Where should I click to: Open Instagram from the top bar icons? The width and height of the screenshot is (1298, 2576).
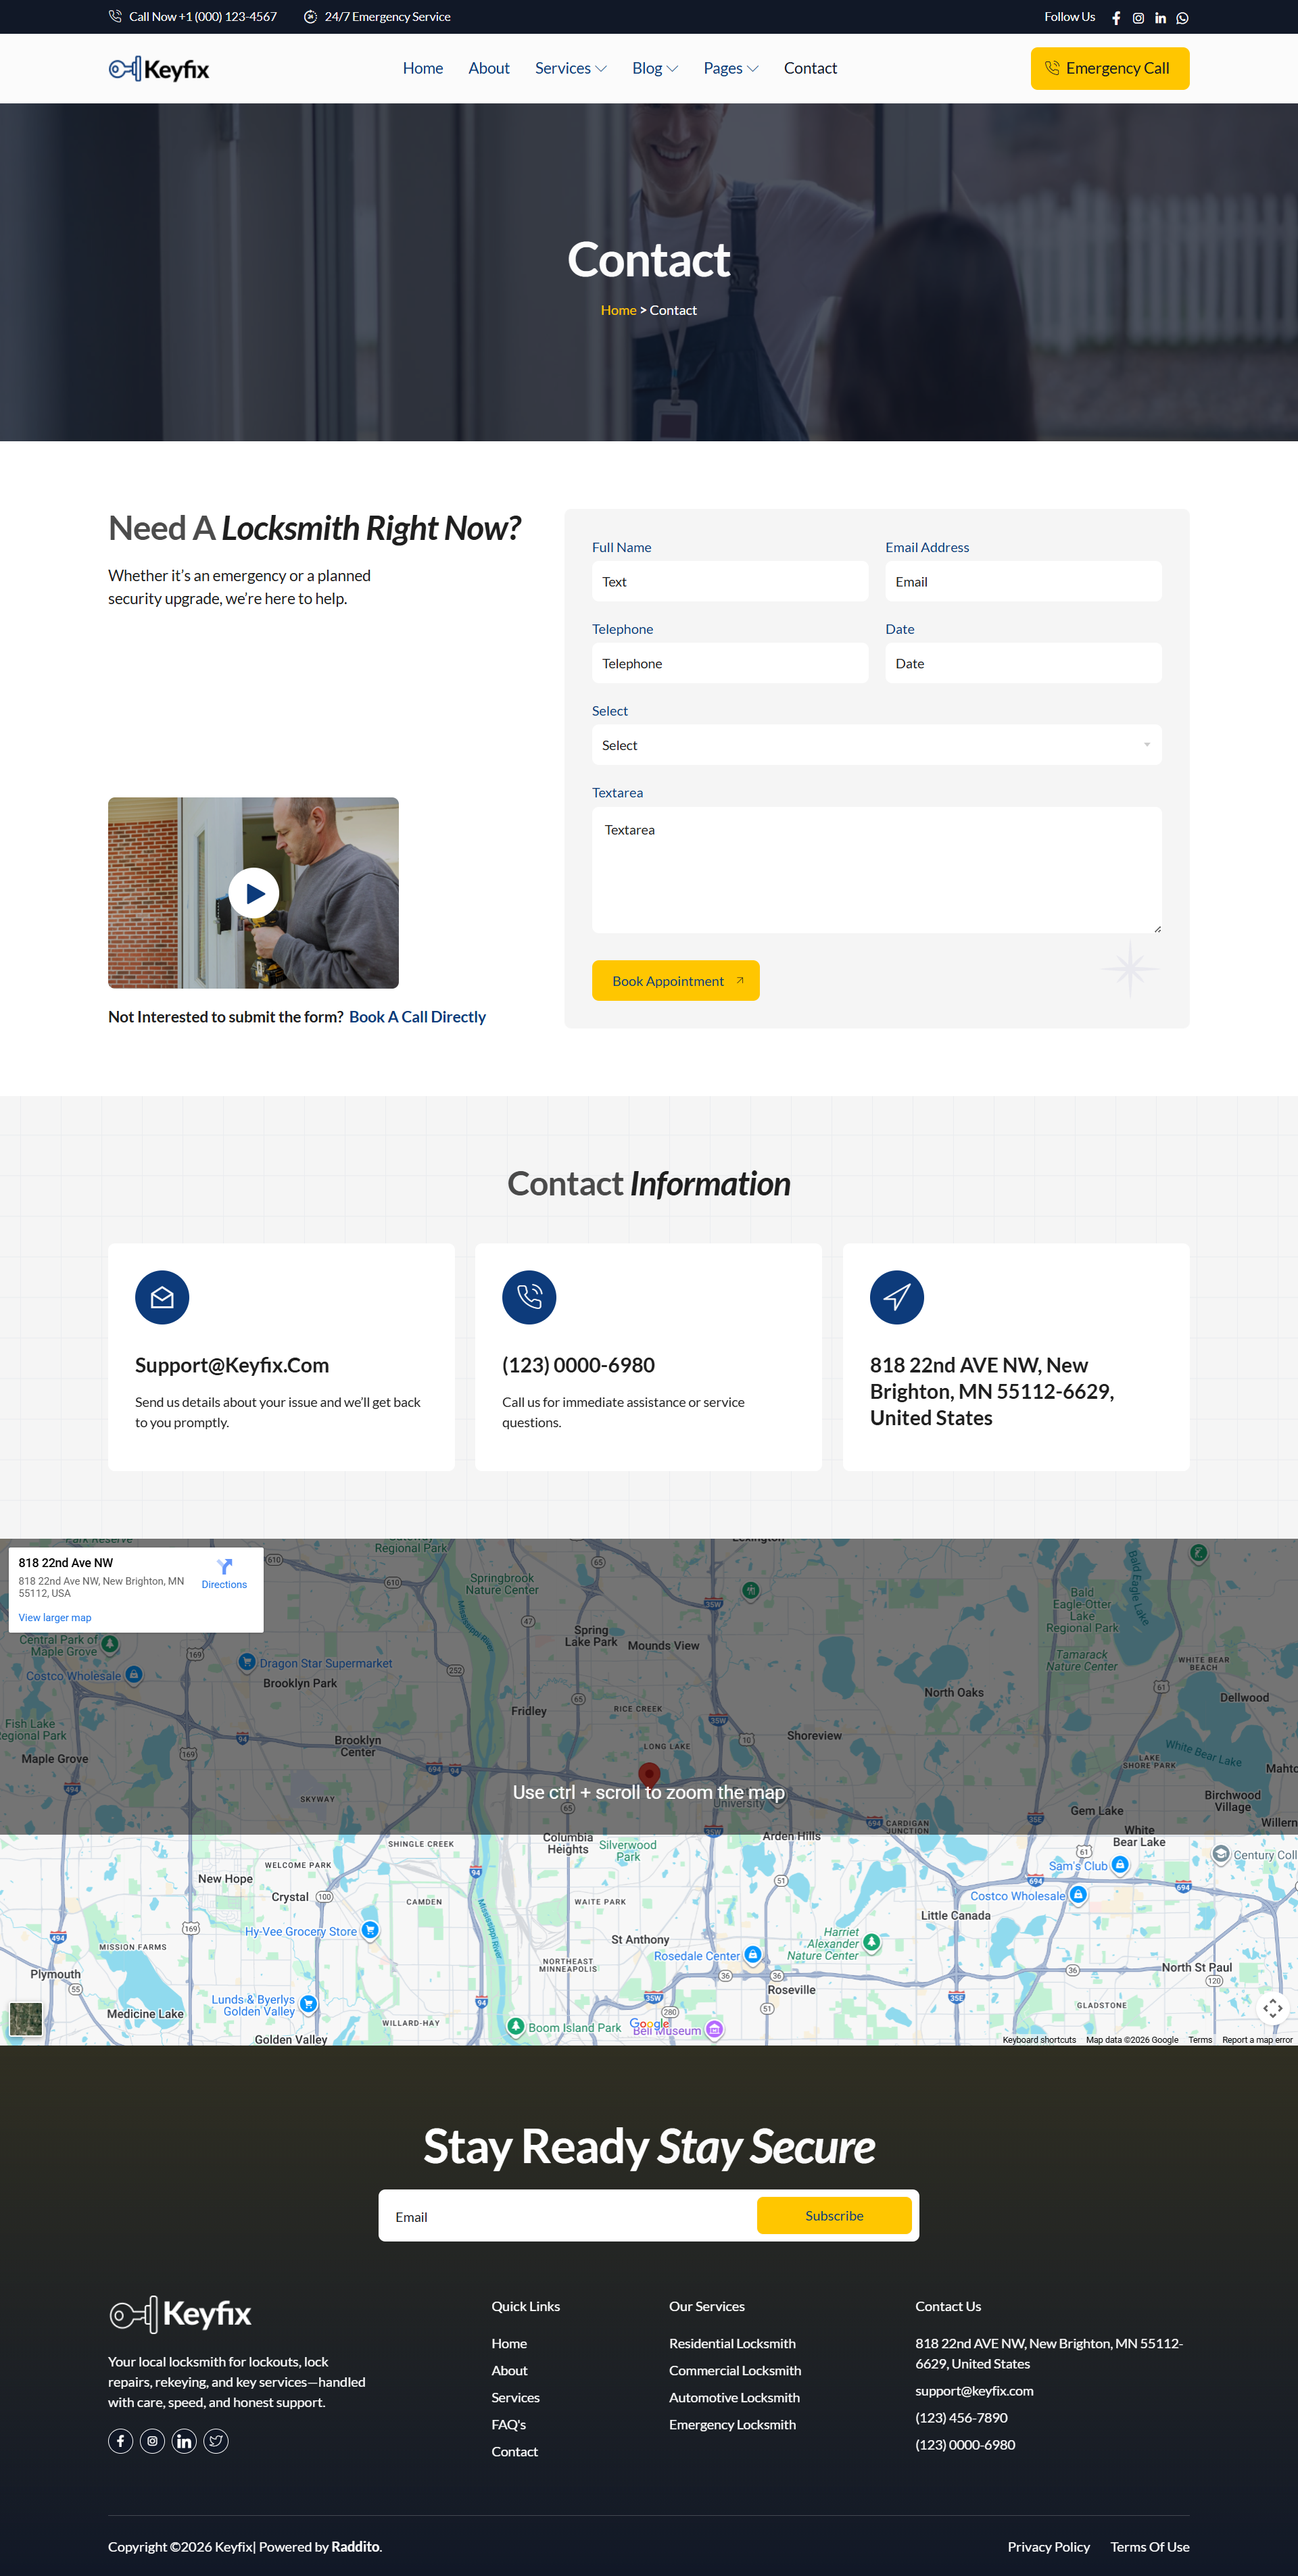click(x=1138, y=18)
